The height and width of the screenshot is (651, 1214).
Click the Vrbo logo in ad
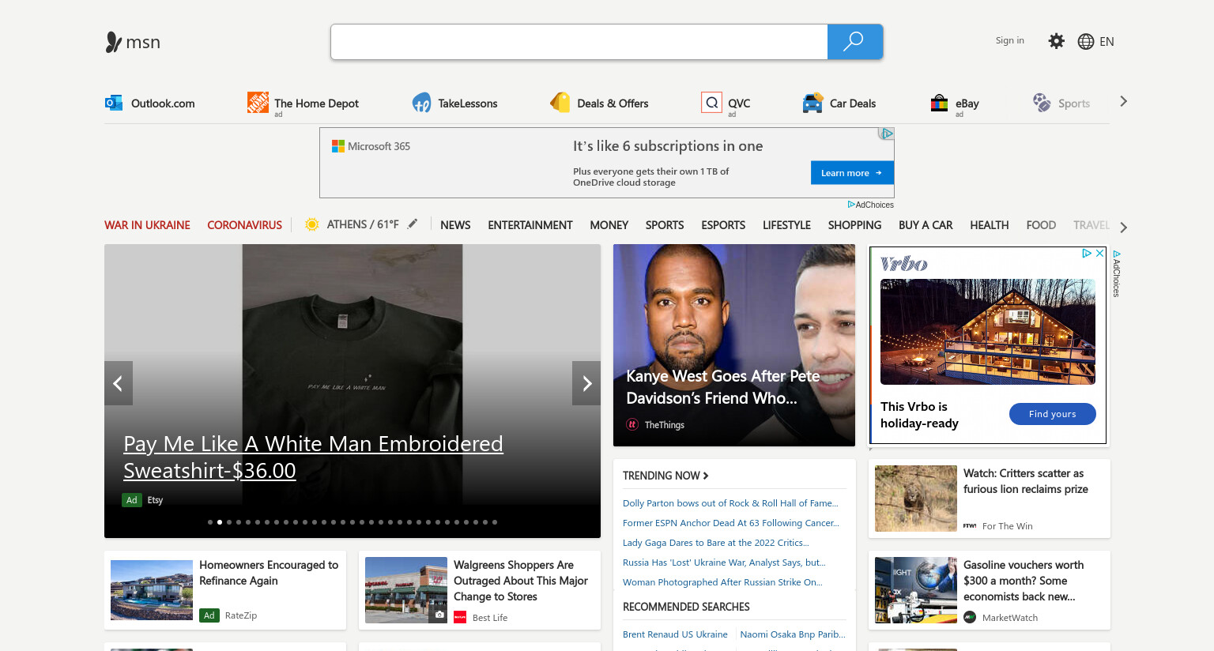[x=904, y=264]
